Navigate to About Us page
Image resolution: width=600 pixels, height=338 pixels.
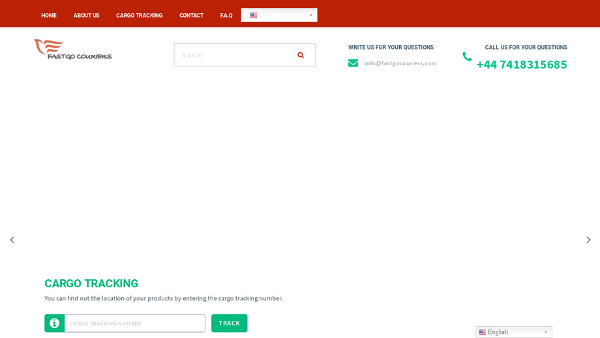click(x=86, y=16)
